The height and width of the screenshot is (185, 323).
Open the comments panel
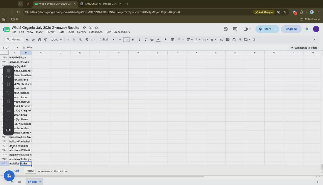click(x=235, y=29)
